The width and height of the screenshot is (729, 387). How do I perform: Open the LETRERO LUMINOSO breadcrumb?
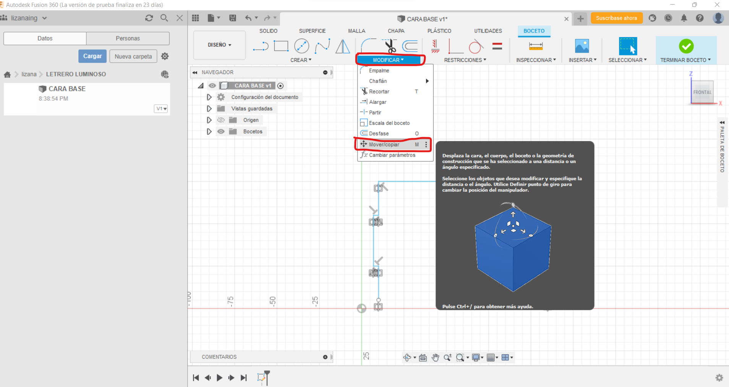[76, 74]
